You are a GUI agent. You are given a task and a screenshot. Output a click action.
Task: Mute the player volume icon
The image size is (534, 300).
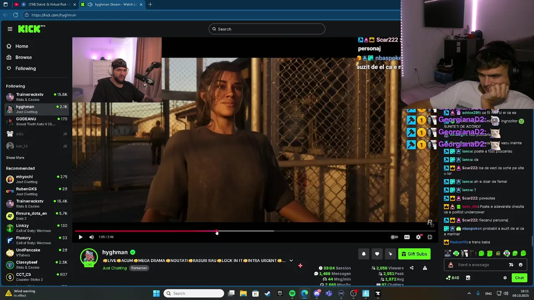click(x=91, y=237)
